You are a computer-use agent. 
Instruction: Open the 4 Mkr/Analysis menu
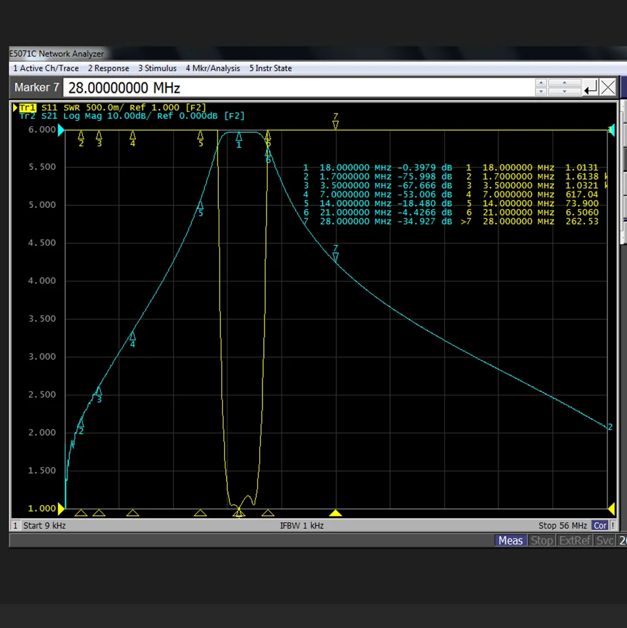click(x=213, y=68)
